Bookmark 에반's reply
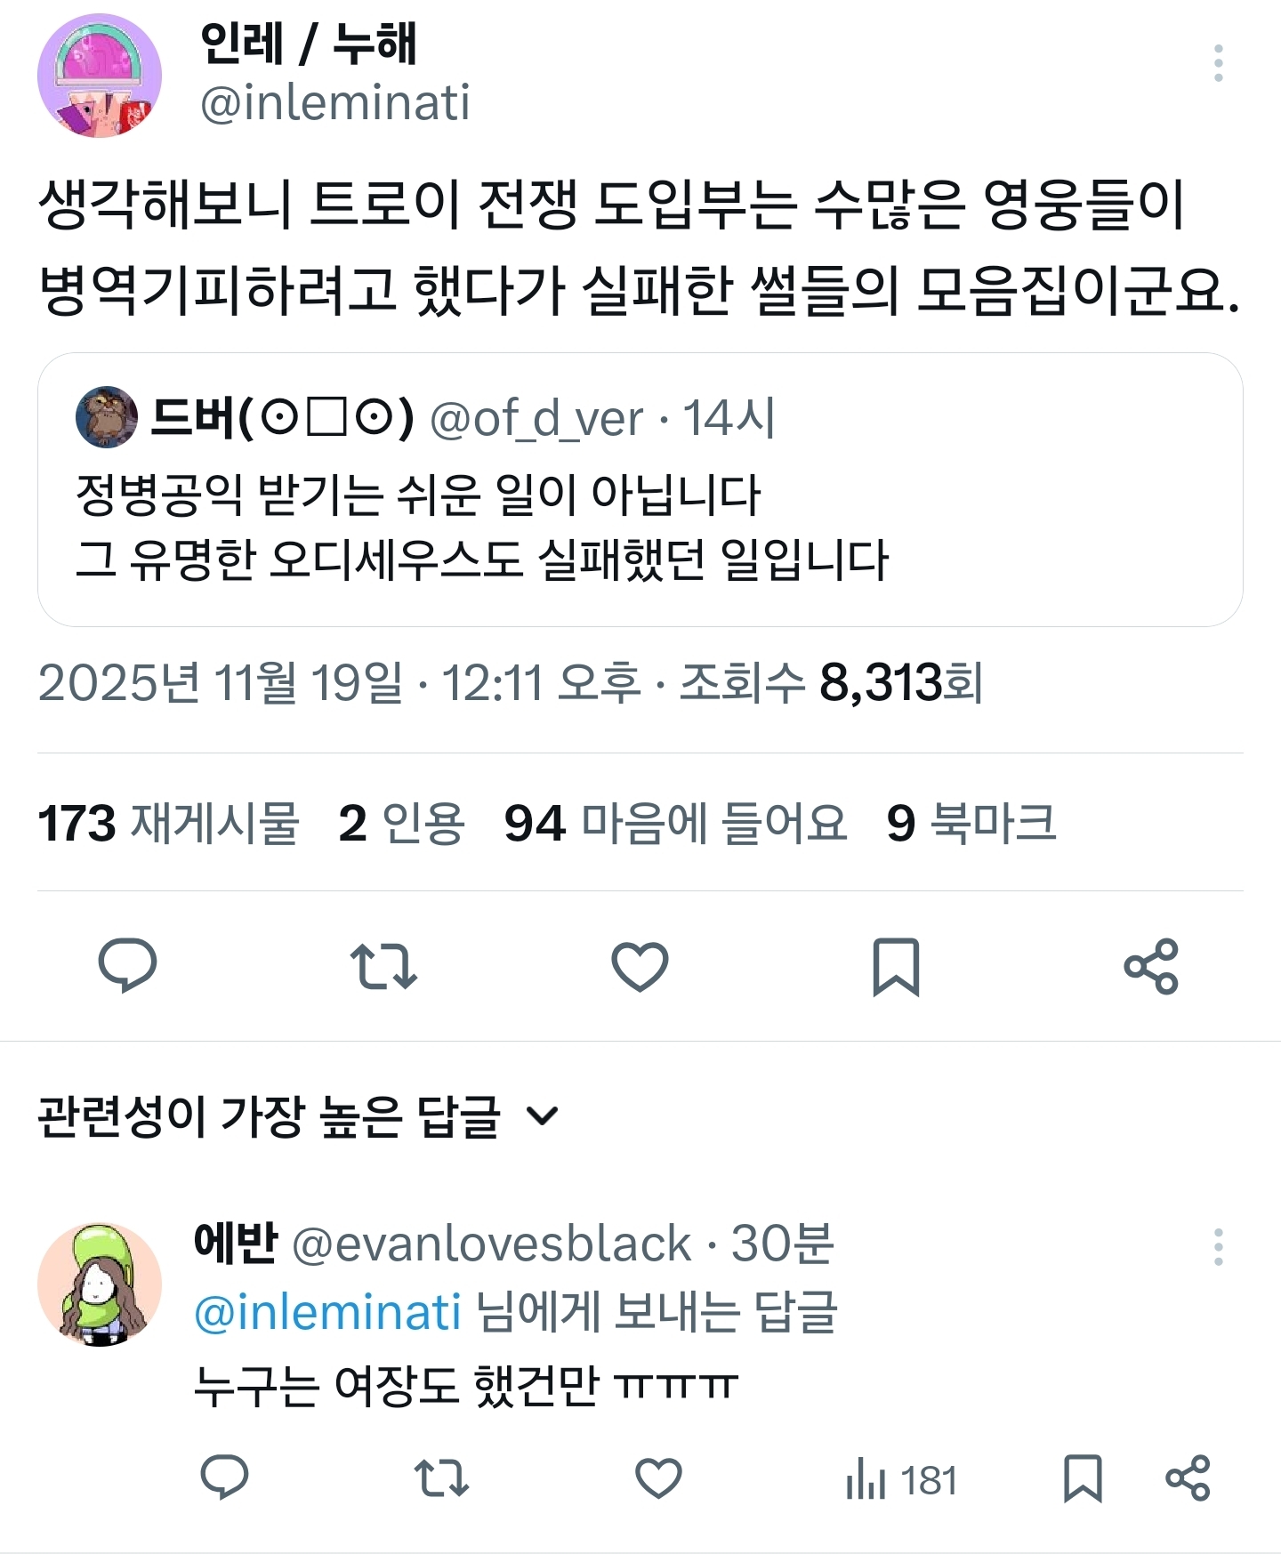Viewport: 1281px width, 1562px height. click(1083, 1479)
